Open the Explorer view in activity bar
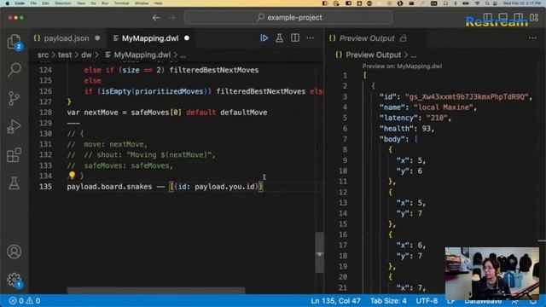 click(14, 42)
